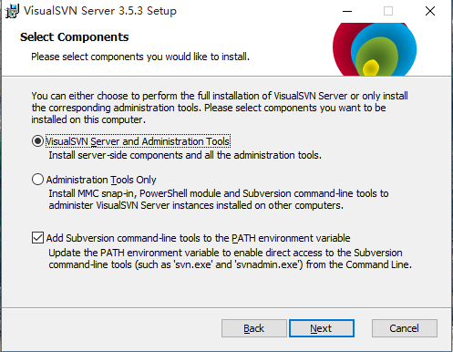Cancel the installation
Image resolution: width=453 pixels, height=352 pixels.
405,328
